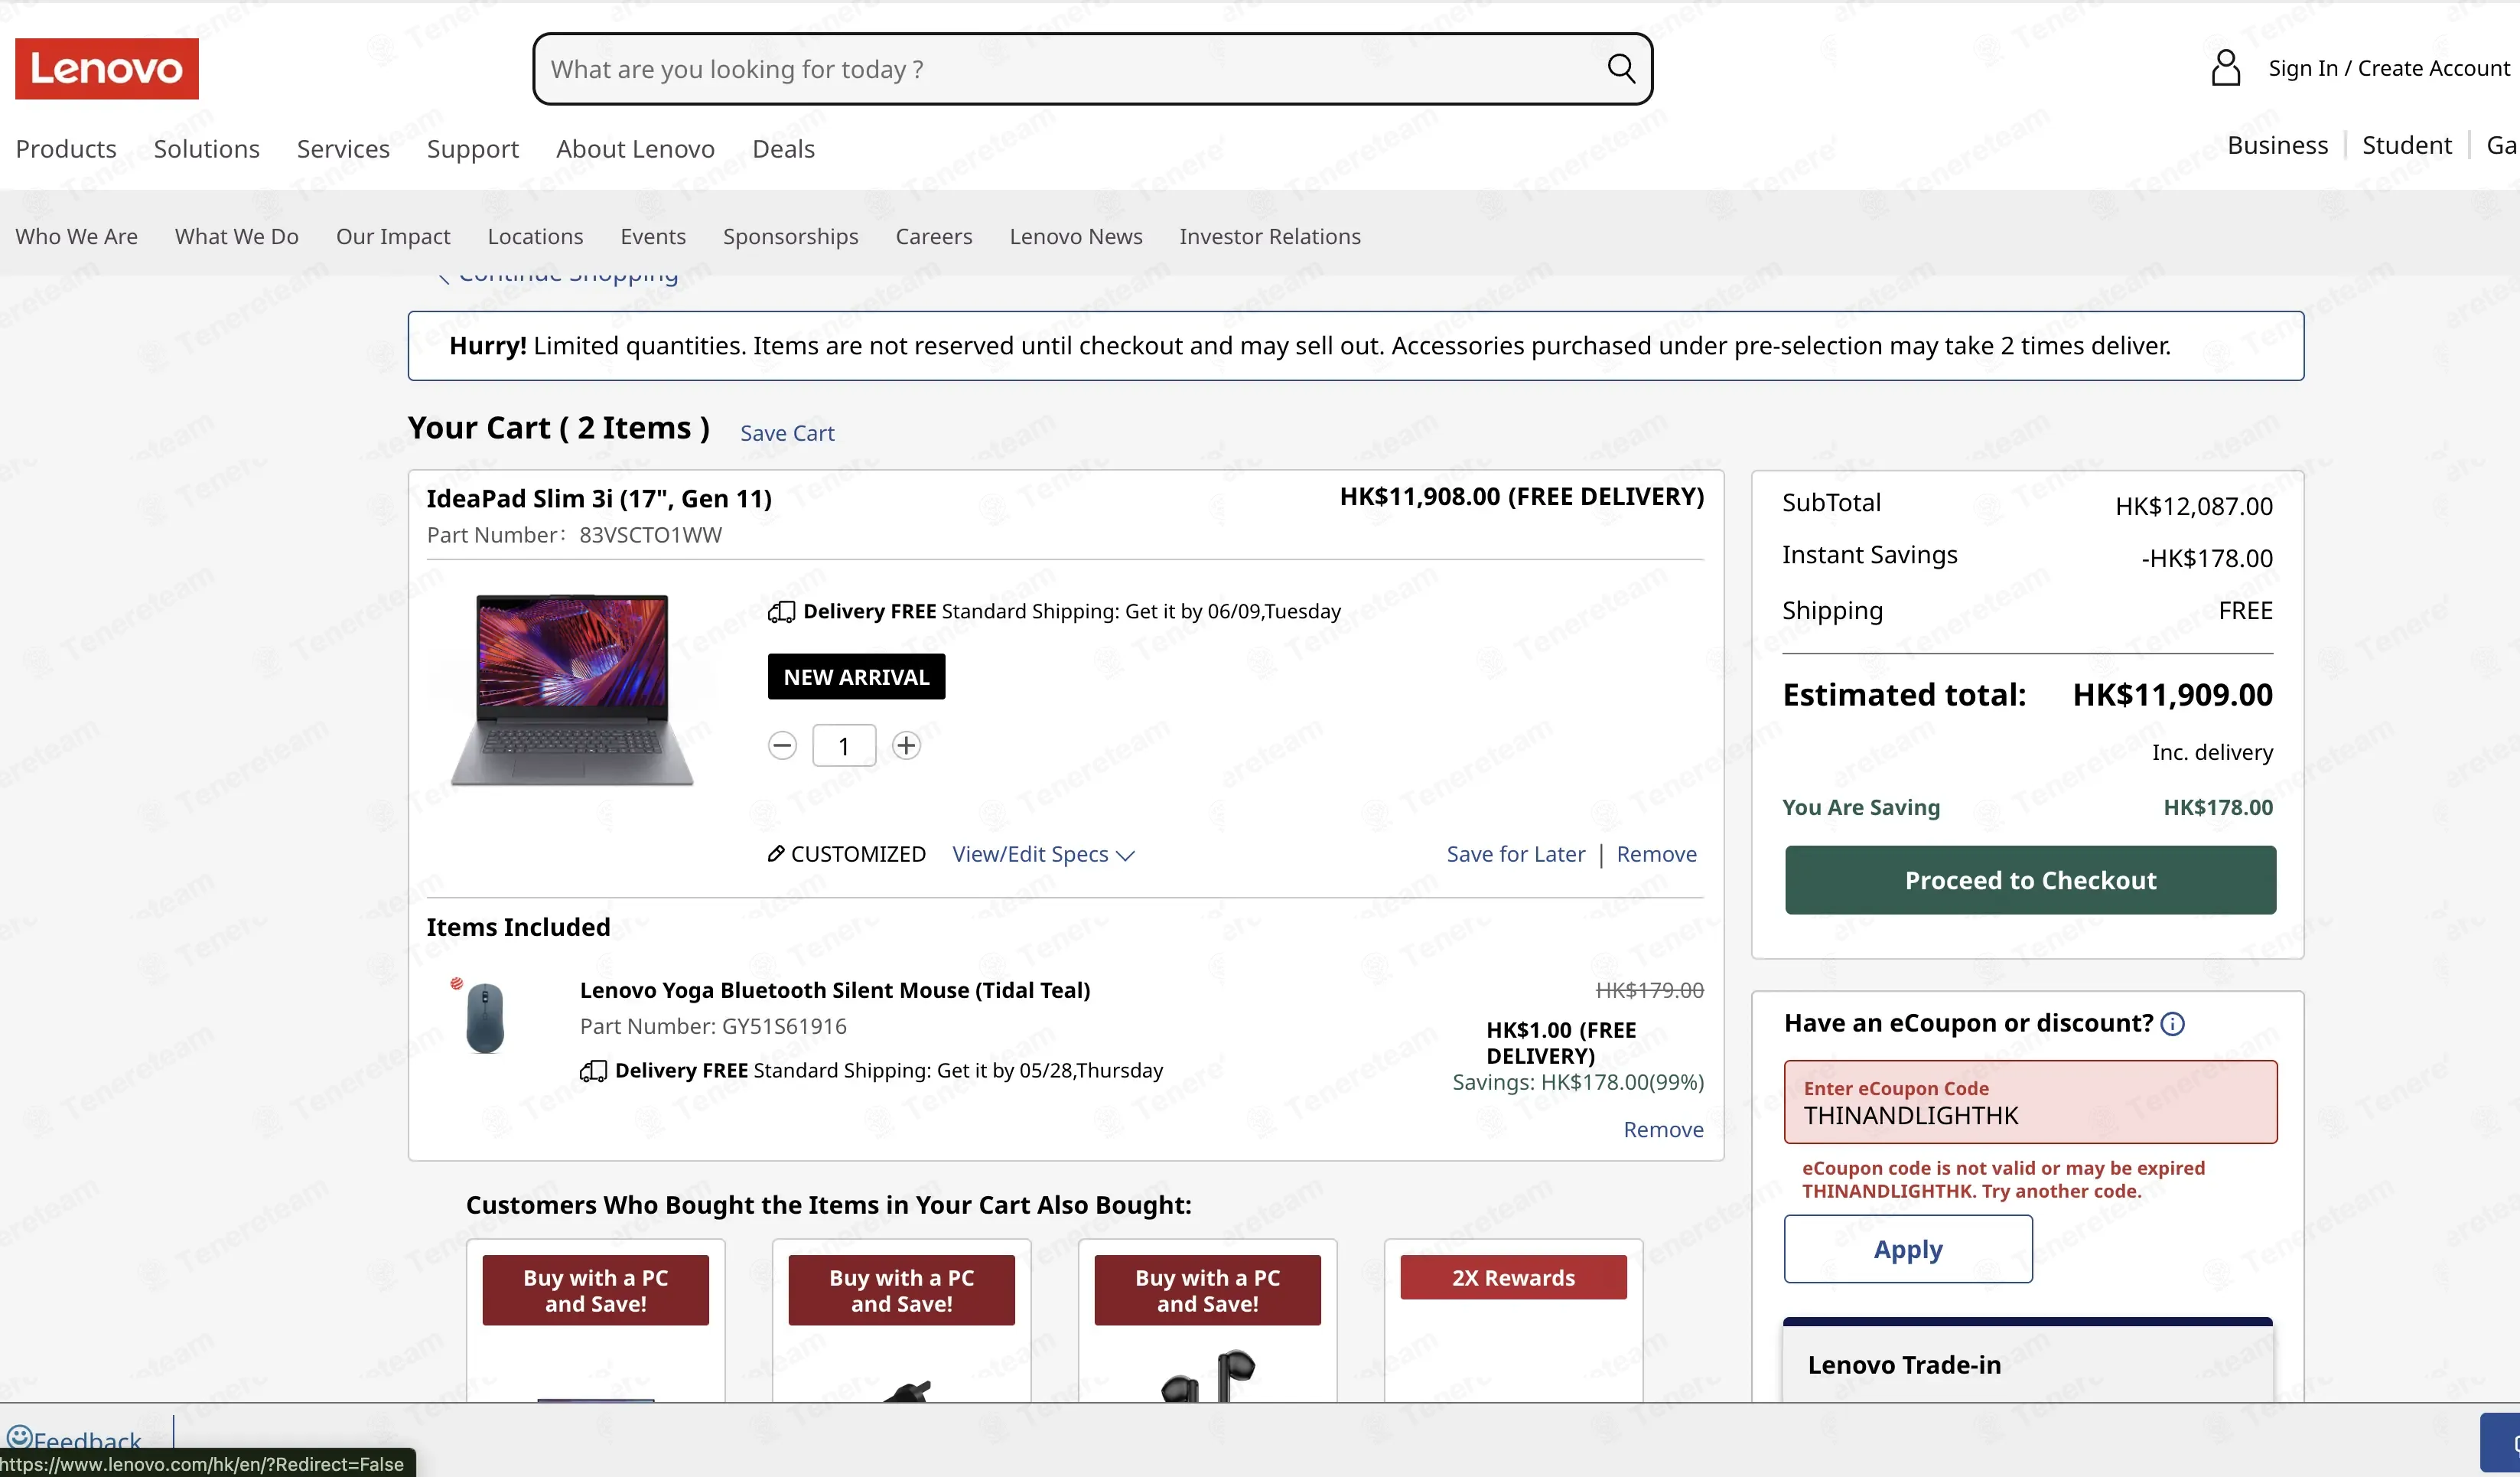Click the Estimated total HK$11,909.00 value
This screenshot has width=2520, height=1477.
2172,694
